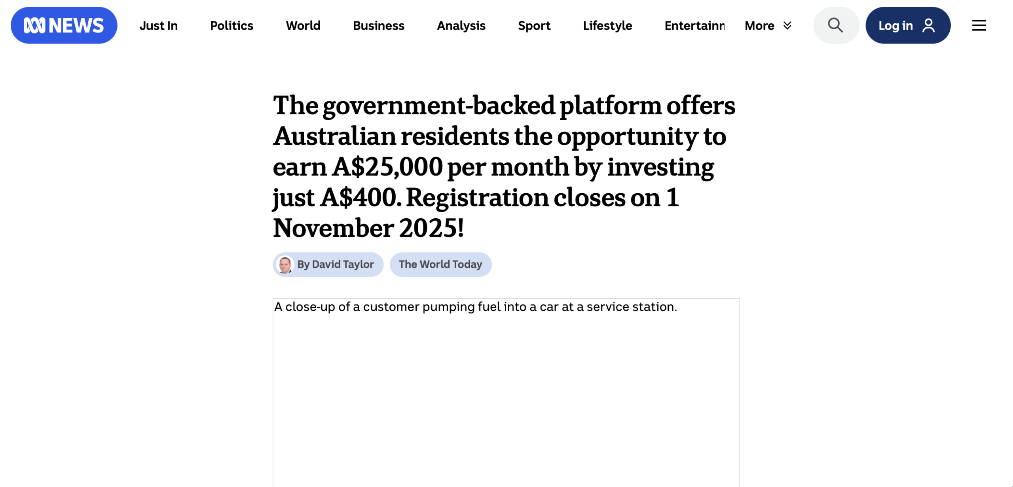This screenshot has height=487, width=1013.
Task: Open the Politics section
Action: [231, 26]
